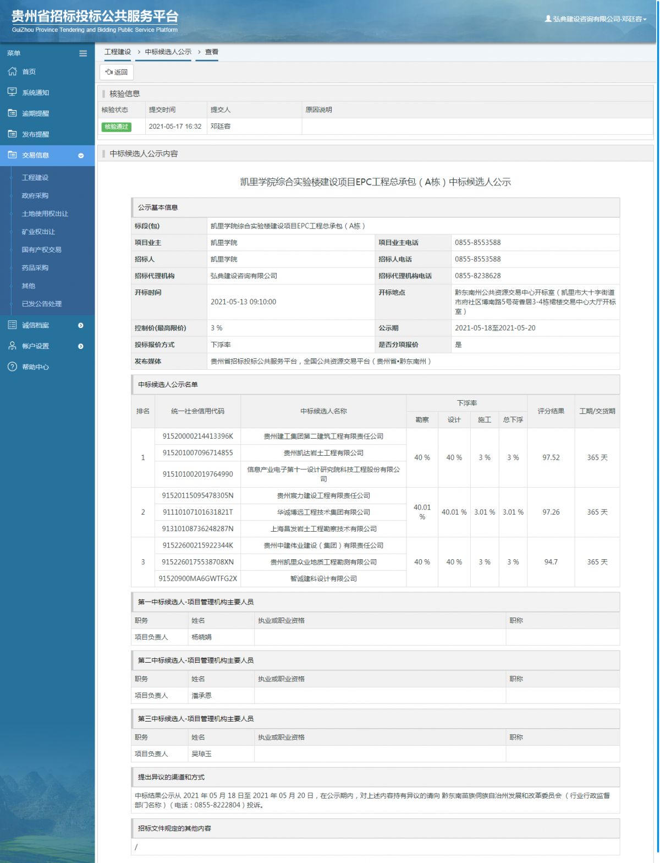Click project leader name 潘承恩
This screenshot has width=660, height=863.
tap(201, 696)
